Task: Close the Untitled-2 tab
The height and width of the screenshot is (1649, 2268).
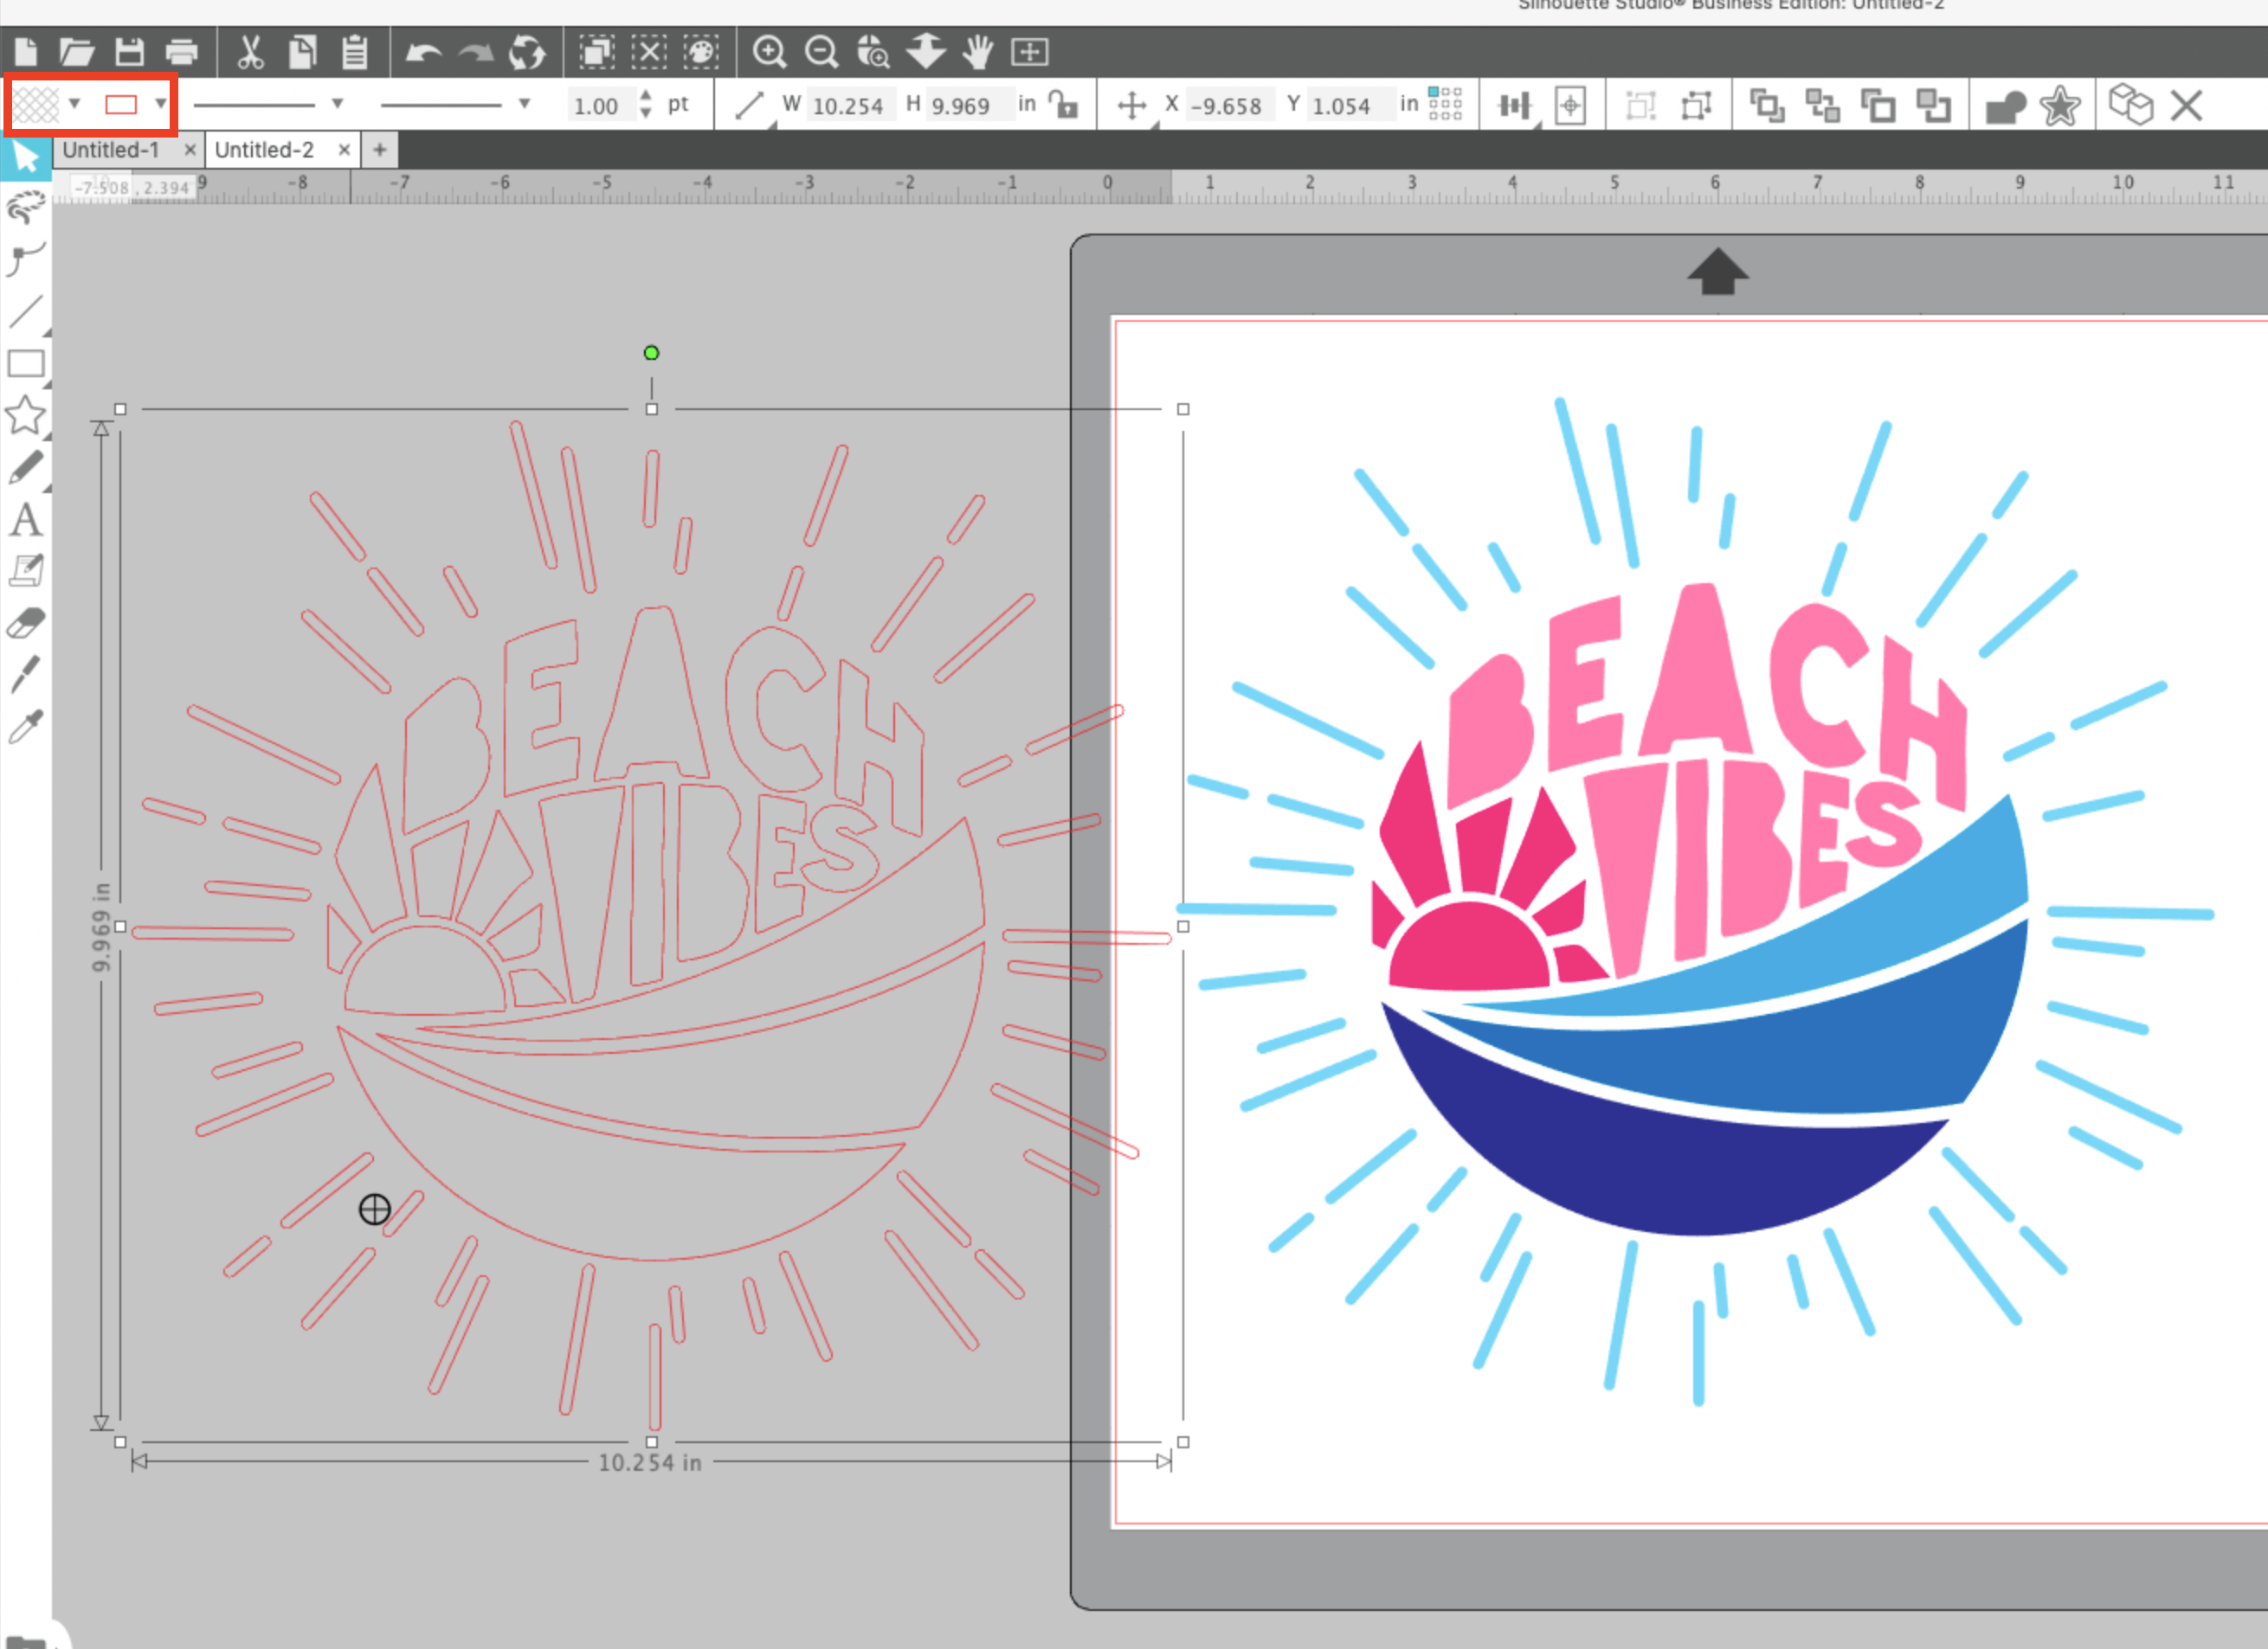Action: pyautogui.click(x=344, y=150)
